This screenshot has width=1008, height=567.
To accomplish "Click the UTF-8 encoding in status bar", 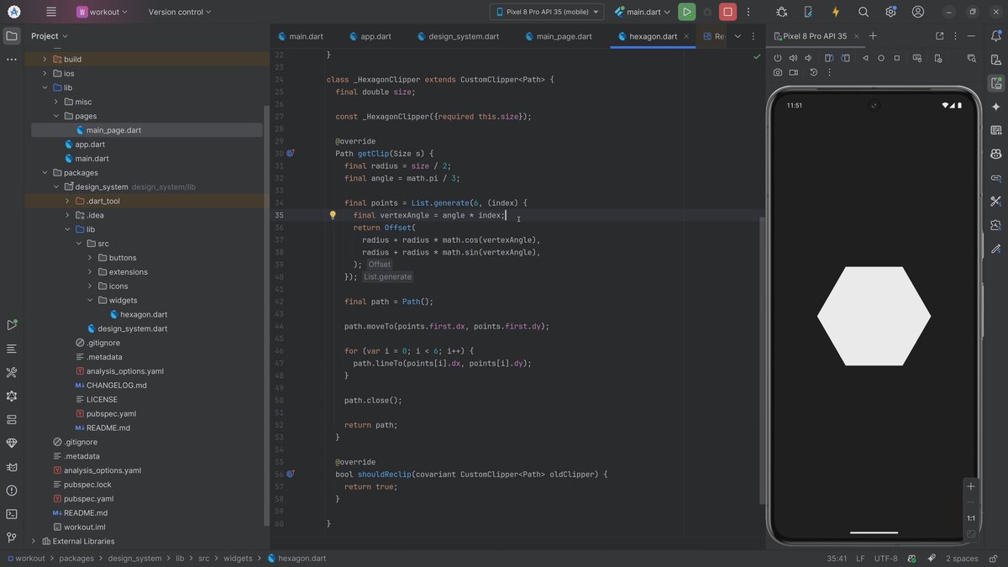I will click(x=885, y=559).
